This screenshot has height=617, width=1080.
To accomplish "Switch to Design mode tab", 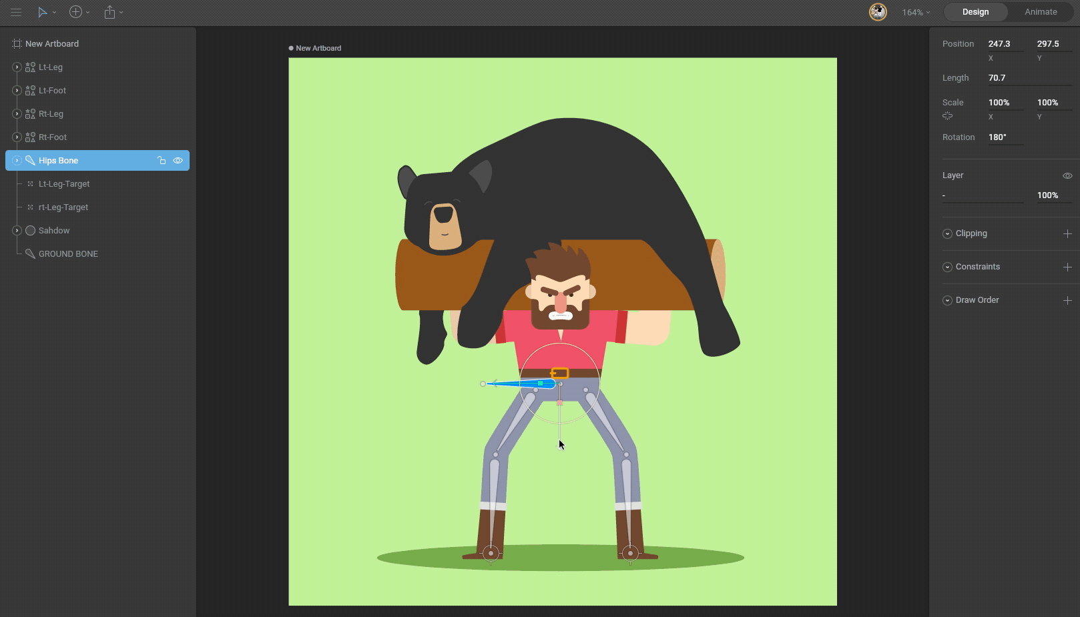I will click(x=975, y=12).
